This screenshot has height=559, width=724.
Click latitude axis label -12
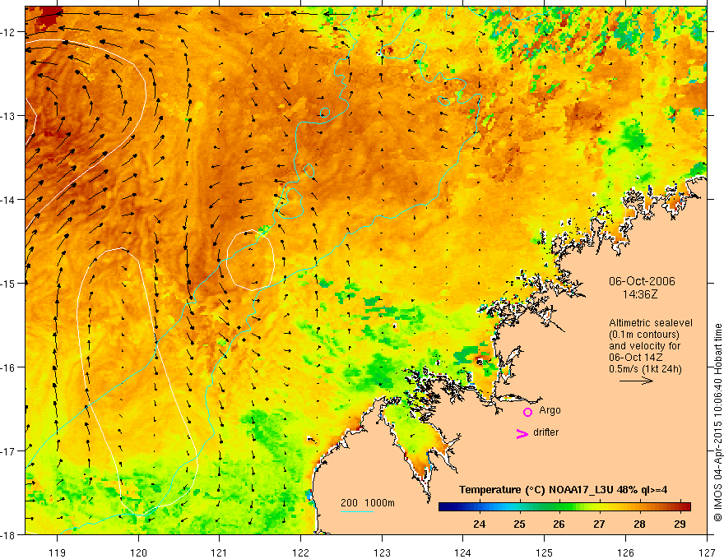[9, 32]
